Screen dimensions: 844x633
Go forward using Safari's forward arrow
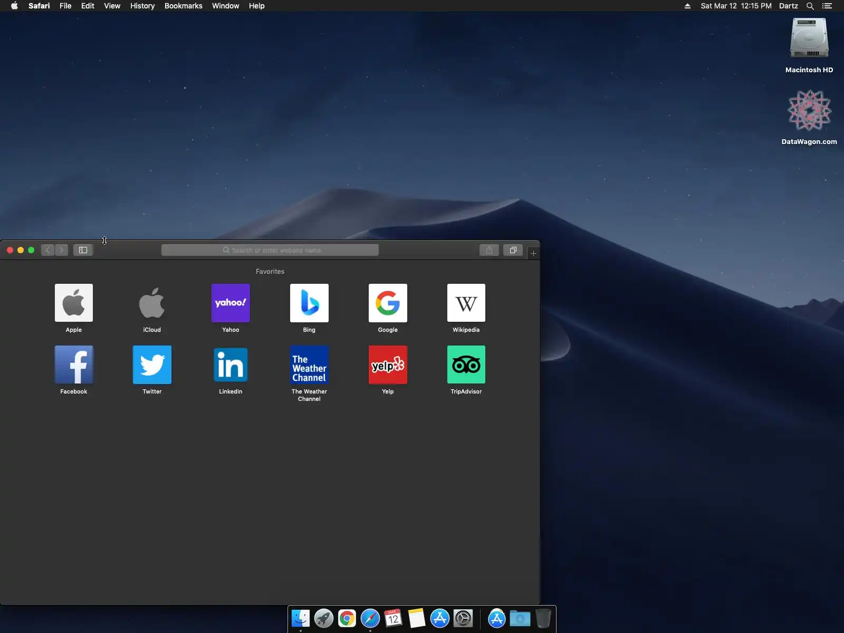61,250
